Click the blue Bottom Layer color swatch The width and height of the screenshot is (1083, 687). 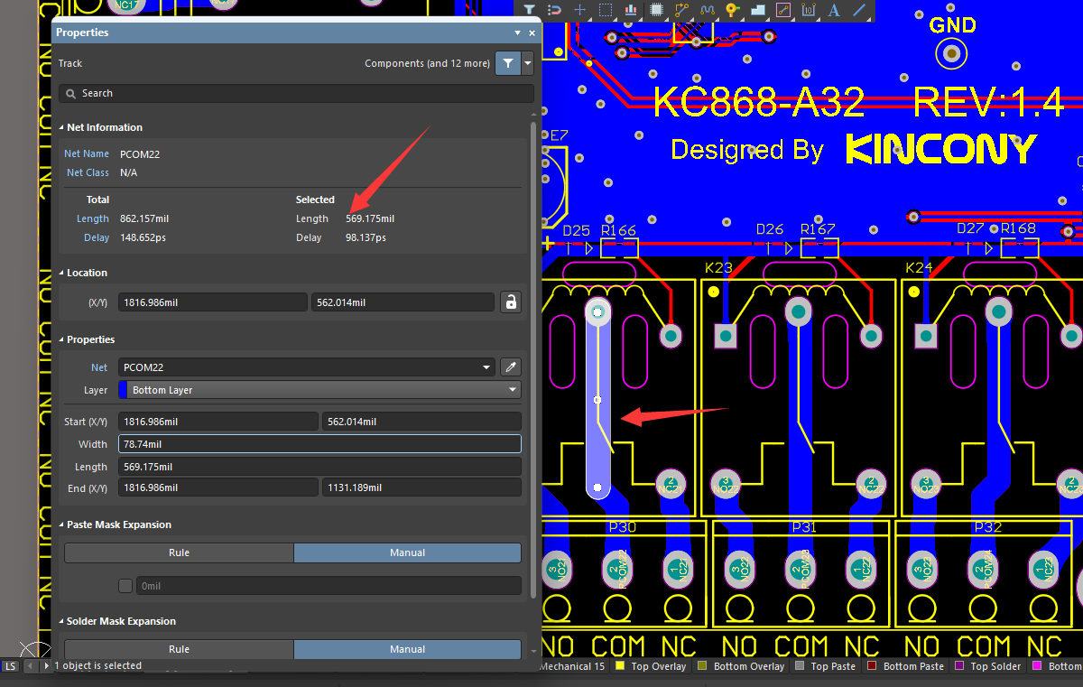[x=124, y=390]
